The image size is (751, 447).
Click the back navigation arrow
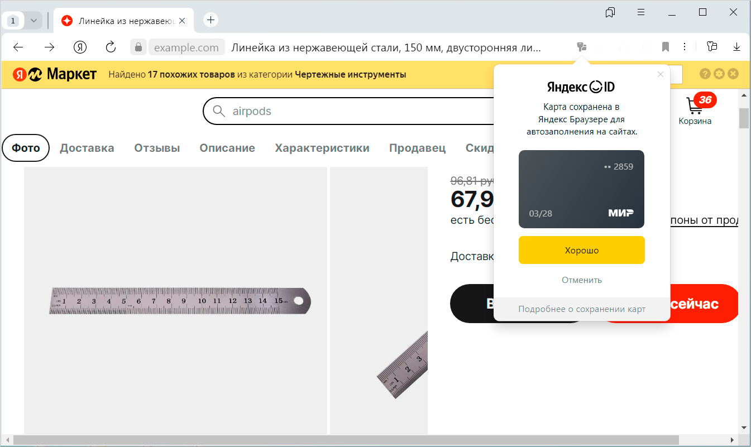tap(18, 47)
